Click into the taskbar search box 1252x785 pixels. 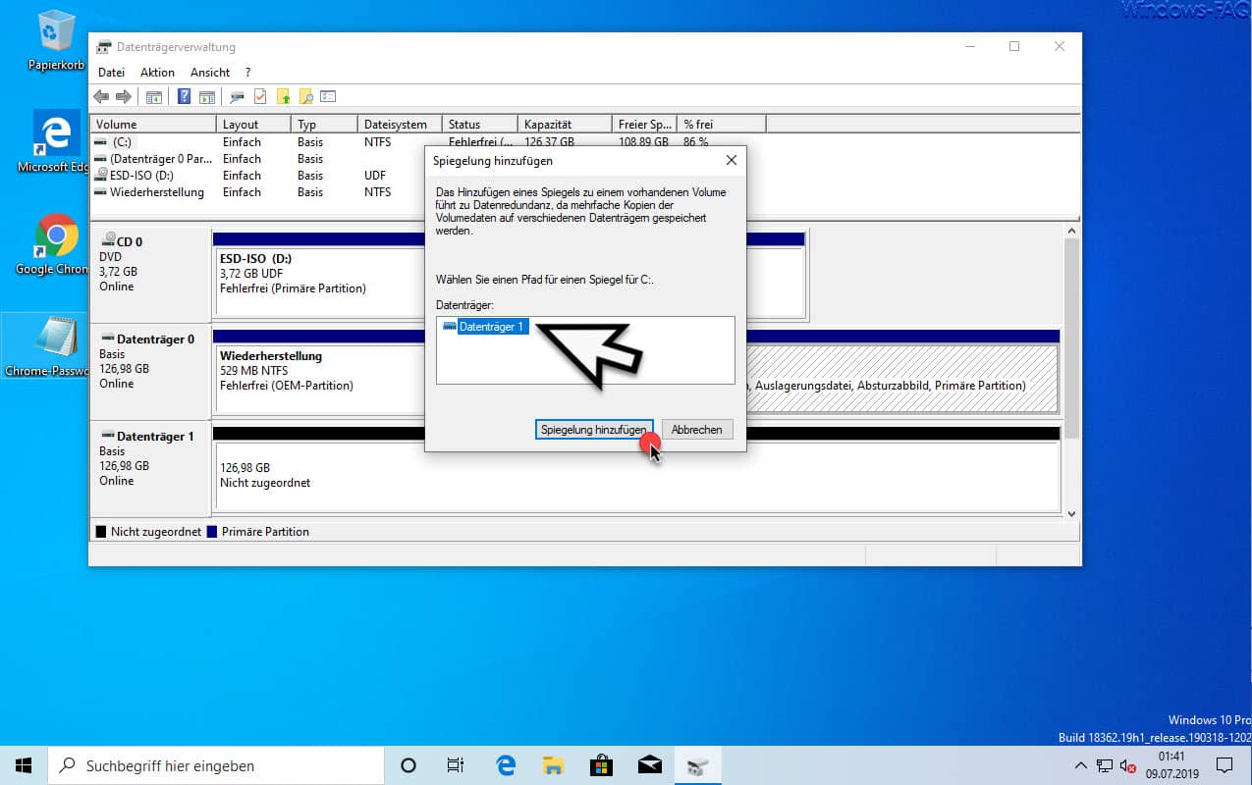tap(215, 765)
